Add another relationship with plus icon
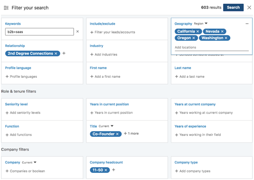Screen dimensions: 254x180 coord(64,53)
